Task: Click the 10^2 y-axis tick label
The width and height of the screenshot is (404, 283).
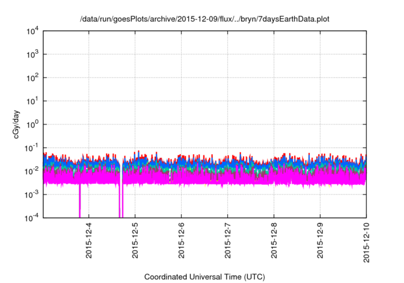Action: pyautogui.click(x=34, y=78)
